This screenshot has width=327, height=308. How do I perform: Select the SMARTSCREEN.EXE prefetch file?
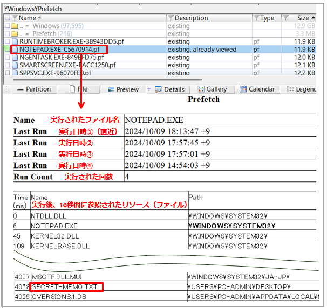pyautogui.click(x=67, y=65)
